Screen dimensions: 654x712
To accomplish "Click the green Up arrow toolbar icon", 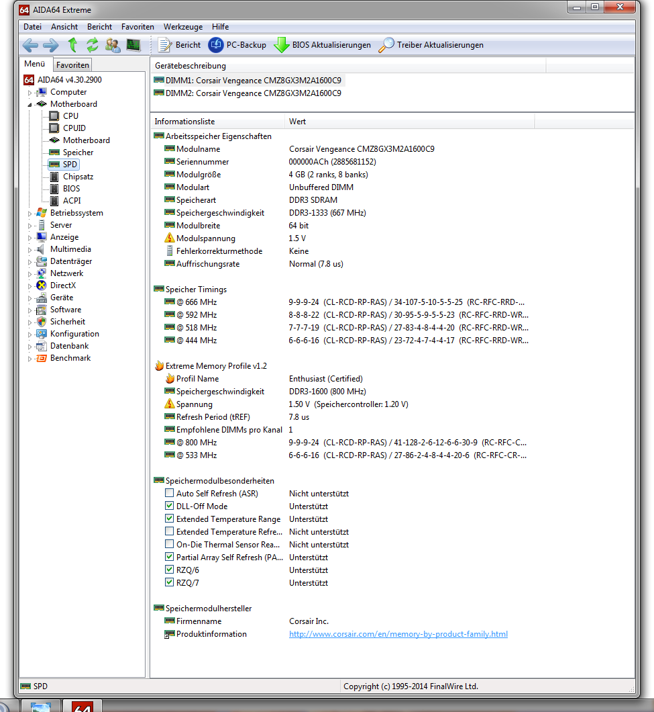I will point(72,45).
